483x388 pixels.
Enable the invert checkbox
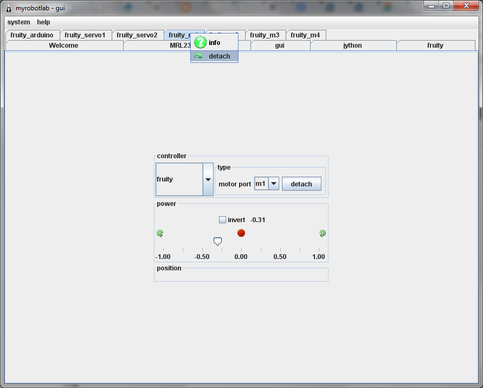[x=222, y=220]
